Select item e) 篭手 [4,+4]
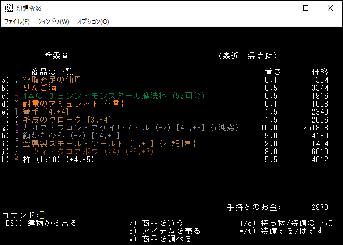Image resolution: width=343 pixels, height=245 pixels. tap(50, 112)
